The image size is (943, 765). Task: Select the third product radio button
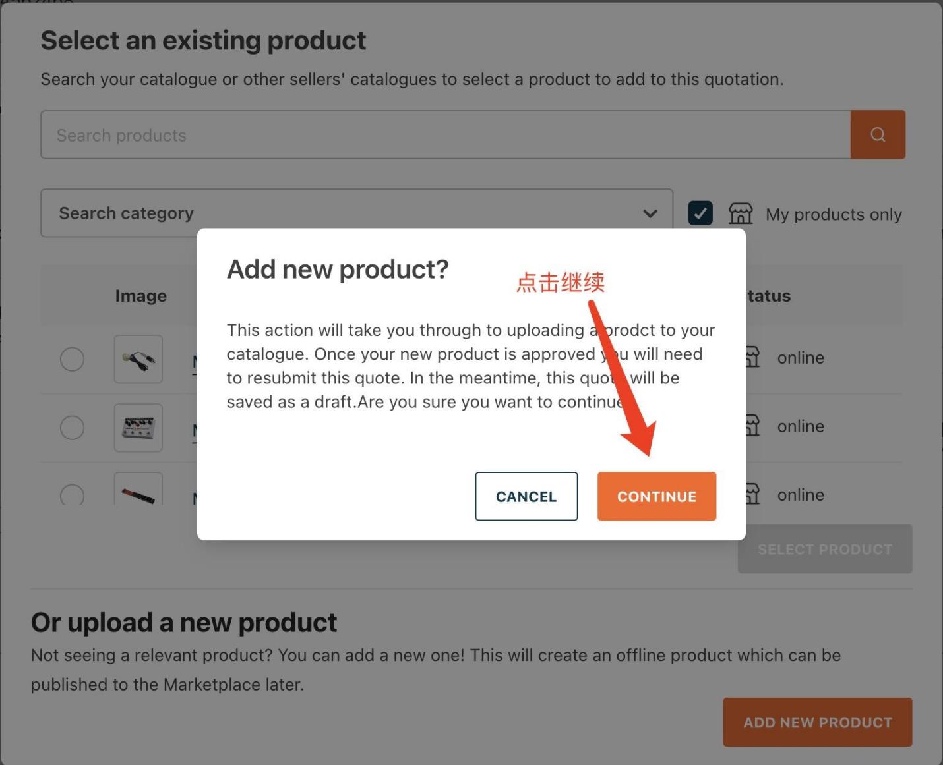[72, 495]
